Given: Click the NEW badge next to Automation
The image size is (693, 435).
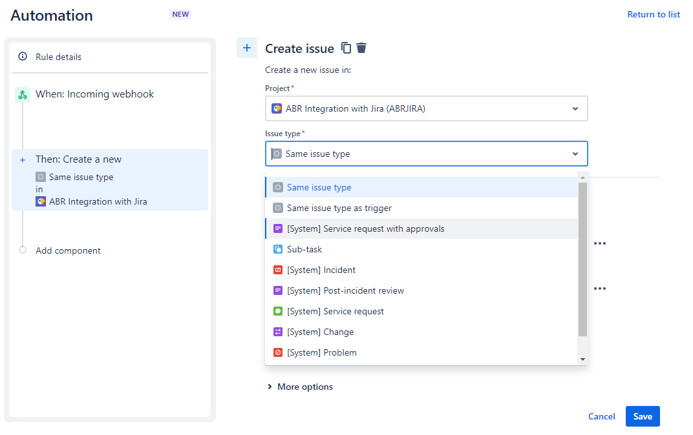Looking at the screenshot, I should 180,14.
